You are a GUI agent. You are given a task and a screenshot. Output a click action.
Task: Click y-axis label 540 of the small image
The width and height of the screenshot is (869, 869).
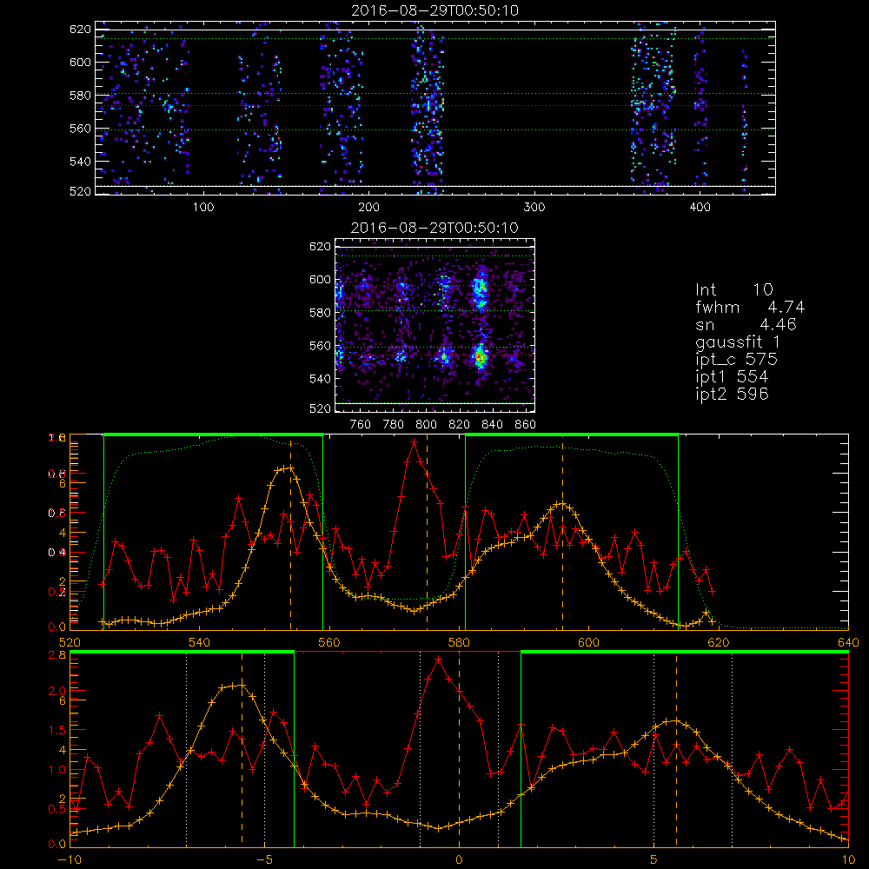(x=321, y=379)
